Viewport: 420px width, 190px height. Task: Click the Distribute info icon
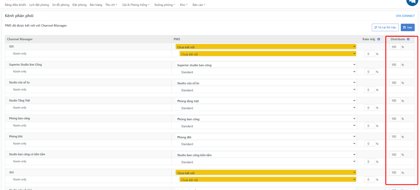[408, 39]
